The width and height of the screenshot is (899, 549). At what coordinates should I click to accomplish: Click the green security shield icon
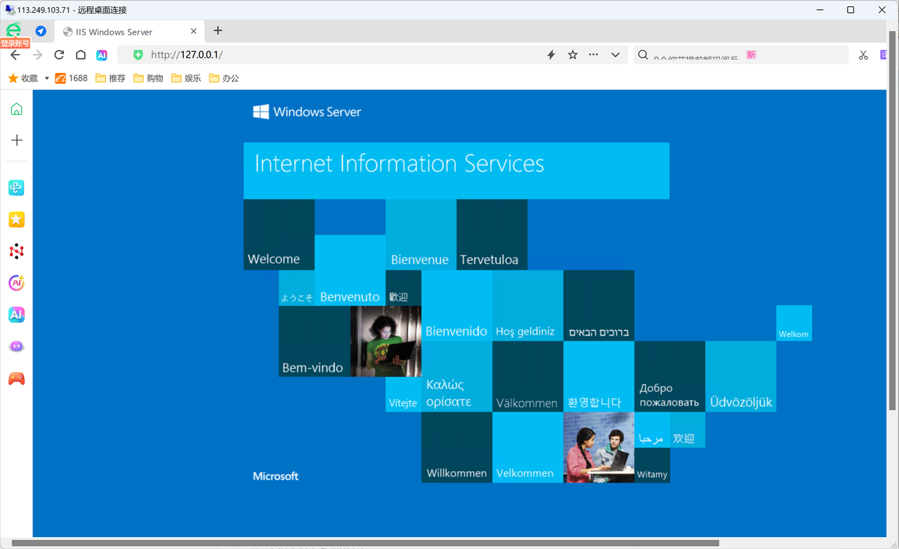(x=138, y=55)
